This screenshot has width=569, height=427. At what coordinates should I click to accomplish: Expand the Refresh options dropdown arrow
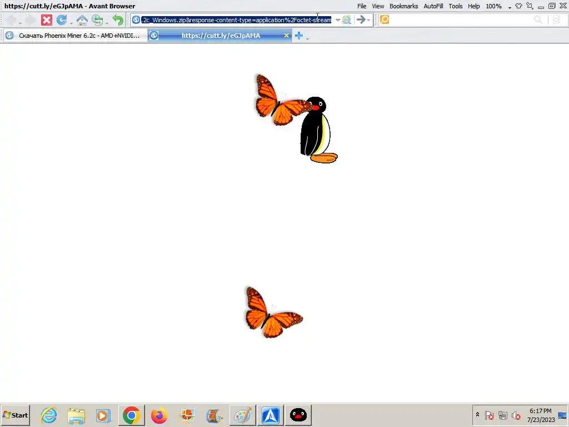pos(71,22)
